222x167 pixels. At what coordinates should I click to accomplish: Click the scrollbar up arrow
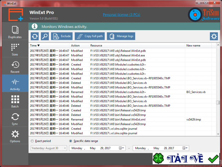point(218,45)
